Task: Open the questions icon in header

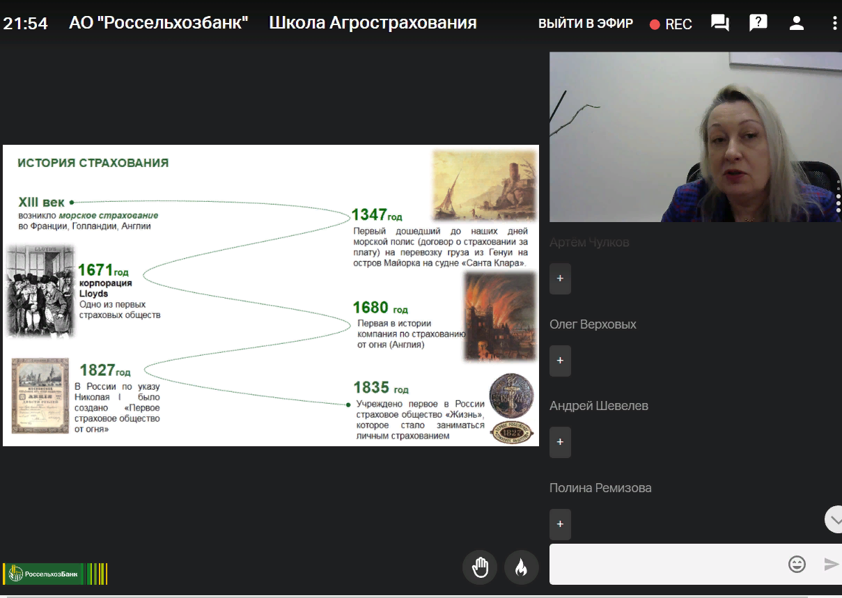Action: (x=758, y=23)
